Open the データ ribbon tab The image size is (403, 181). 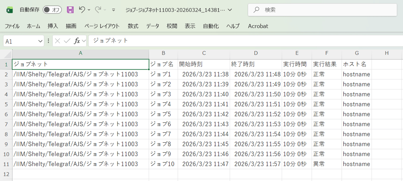[x=153, y=26]
